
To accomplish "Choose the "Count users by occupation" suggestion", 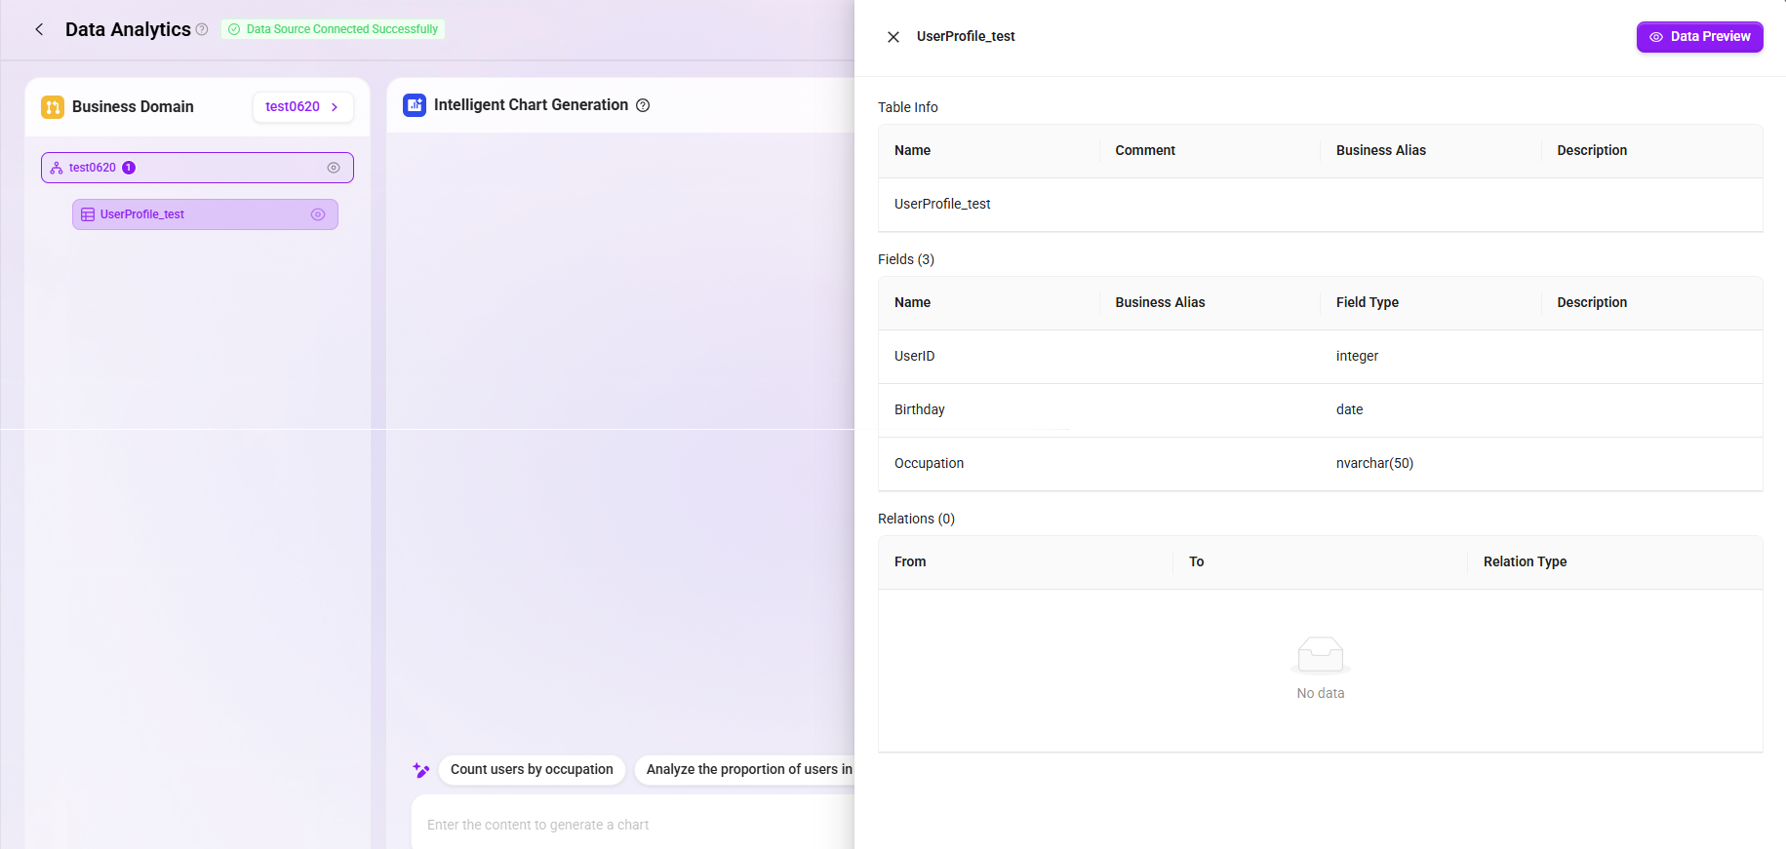I will click(532, 769).
